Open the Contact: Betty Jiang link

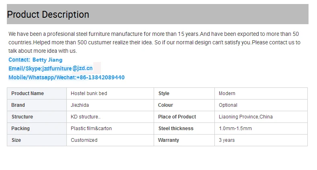point(35,60)
